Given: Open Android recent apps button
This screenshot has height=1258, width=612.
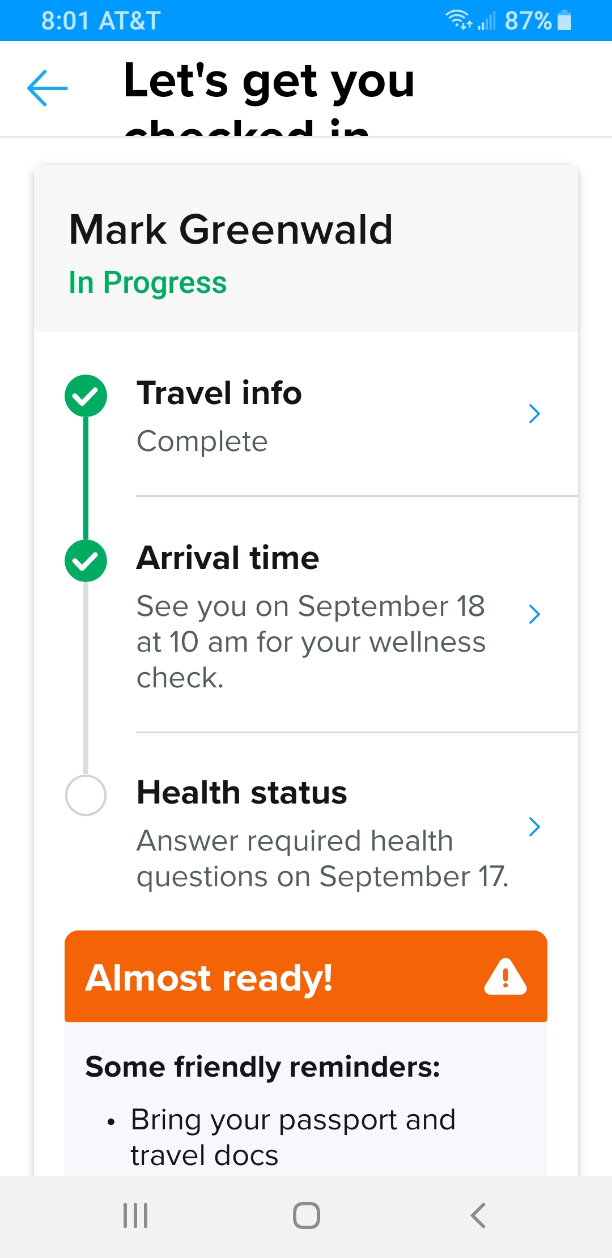Looking at the screenshot, I should click(135, 1215).
